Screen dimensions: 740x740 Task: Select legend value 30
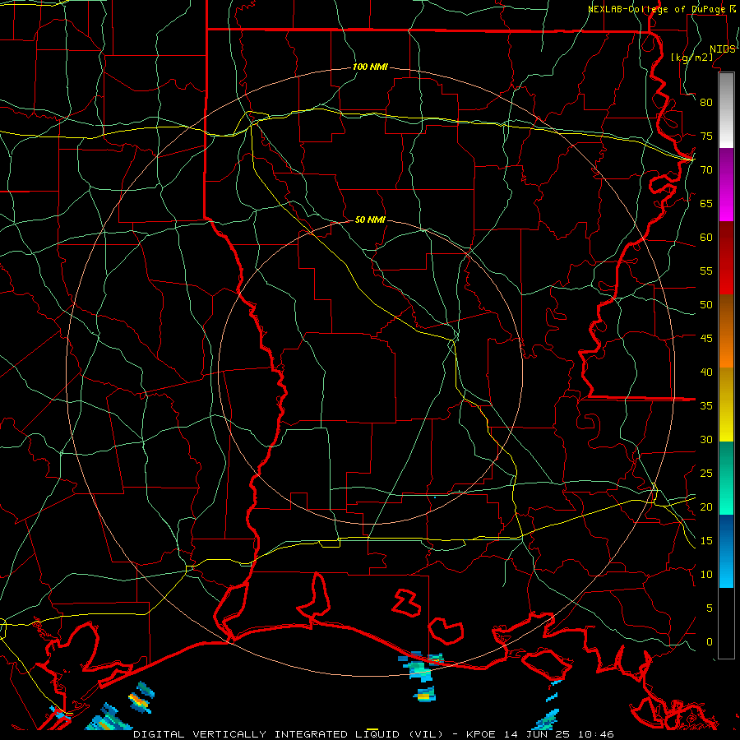coord(706,439)
